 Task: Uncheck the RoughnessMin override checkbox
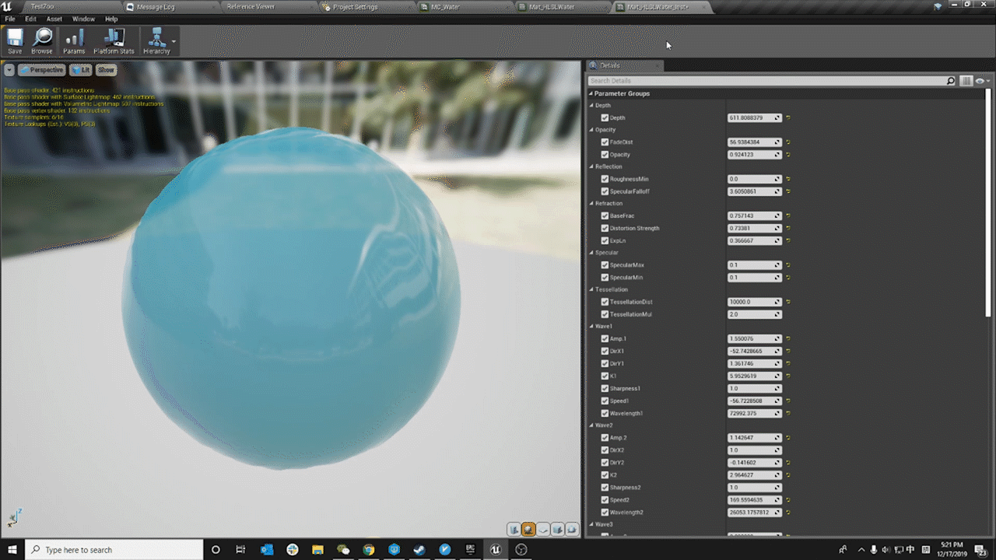click(x=605, y=179)
